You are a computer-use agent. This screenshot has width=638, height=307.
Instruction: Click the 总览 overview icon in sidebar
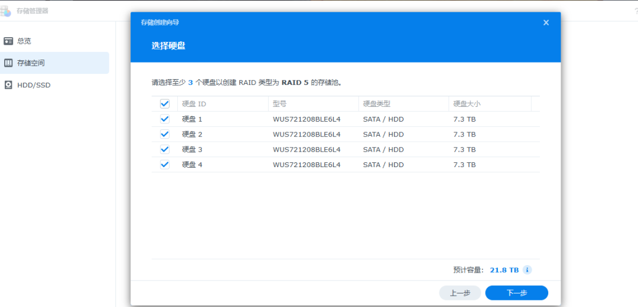[x=8, y=41]
